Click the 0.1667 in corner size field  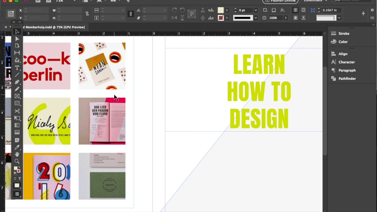point(332,10)
